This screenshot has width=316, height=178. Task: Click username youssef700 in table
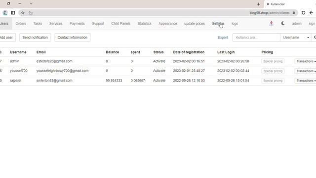click(x=19, y=71)
